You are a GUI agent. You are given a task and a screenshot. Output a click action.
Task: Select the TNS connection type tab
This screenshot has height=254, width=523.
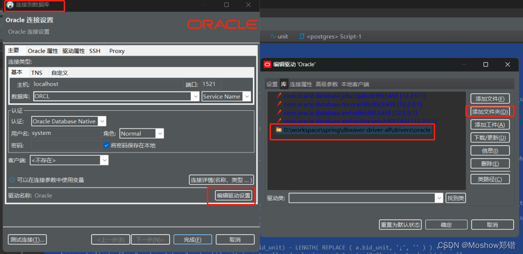pyautogui.click(x=37, y=73)
